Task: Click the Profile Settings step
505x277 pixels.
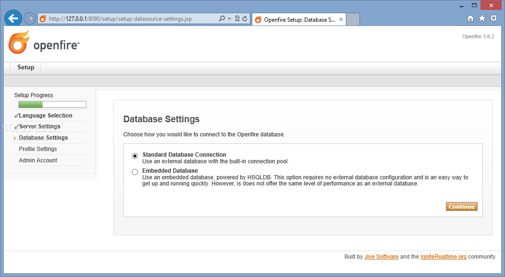Action: (x=38, y=149)
